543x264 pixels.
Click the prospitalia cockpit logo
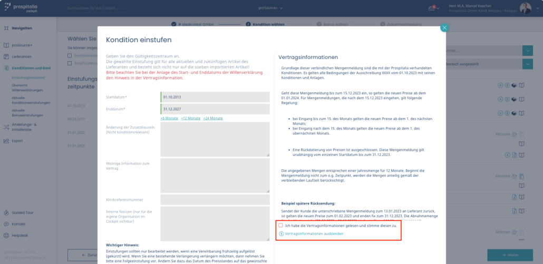point(21,8)
